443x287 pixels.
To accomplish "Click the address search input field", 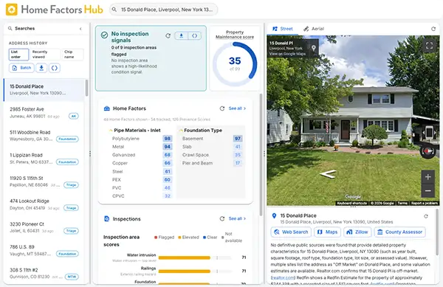I will click(164, 10).
